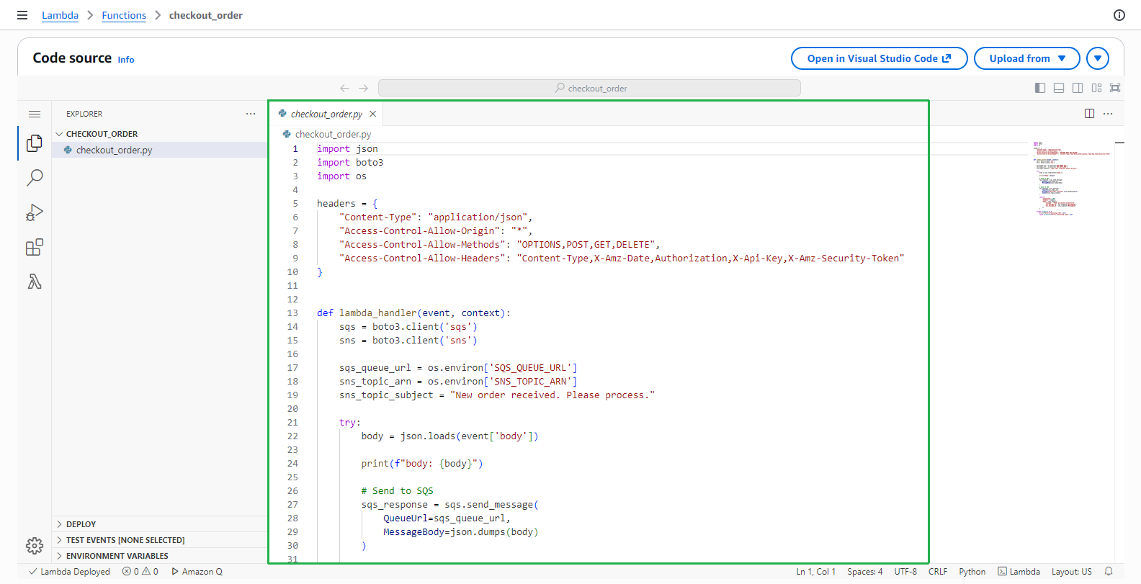Click Amazon Q in the status bar
This screenshot has height=584, width=1141.
(x=197, y=571)
